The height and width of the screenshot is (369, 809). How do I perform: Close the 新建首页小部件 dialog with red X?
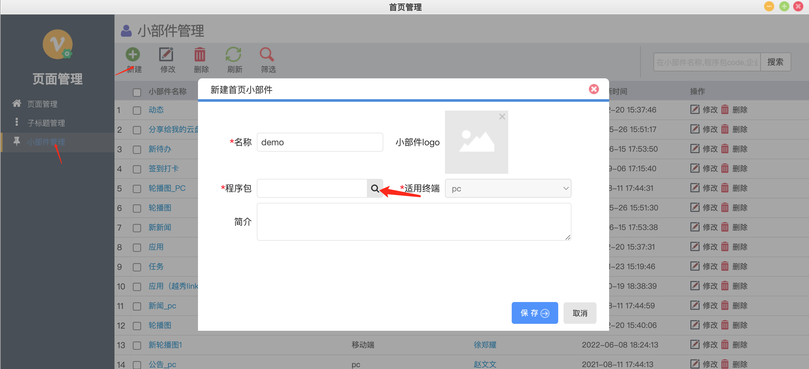coord(594,89)
